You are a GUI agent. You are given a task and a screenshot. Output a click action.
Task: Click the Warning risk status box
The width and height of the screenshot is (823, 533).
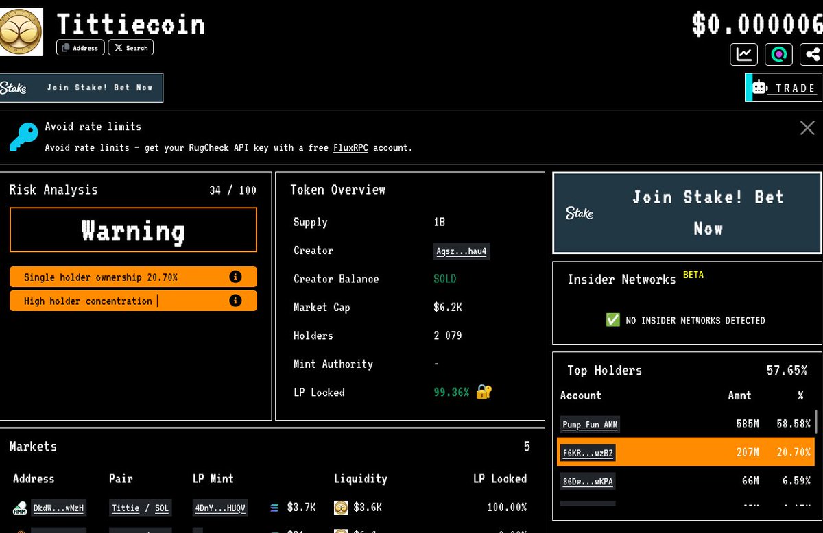click(x=133, y=230)
